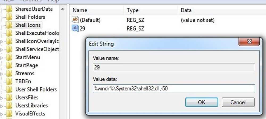
Task: Cancel the Edit String dialog
Action: pos(238,102)
